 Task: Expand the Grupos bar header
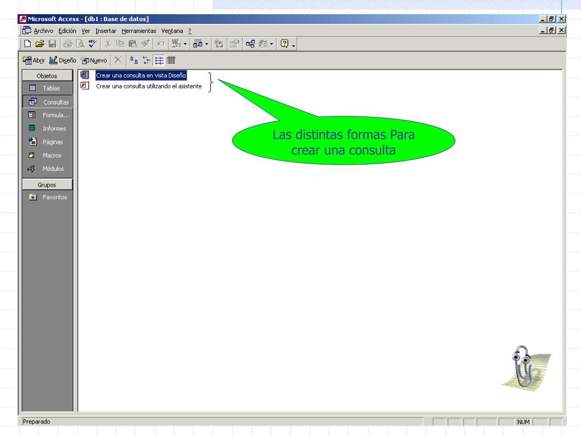click(x=47, y=185)
